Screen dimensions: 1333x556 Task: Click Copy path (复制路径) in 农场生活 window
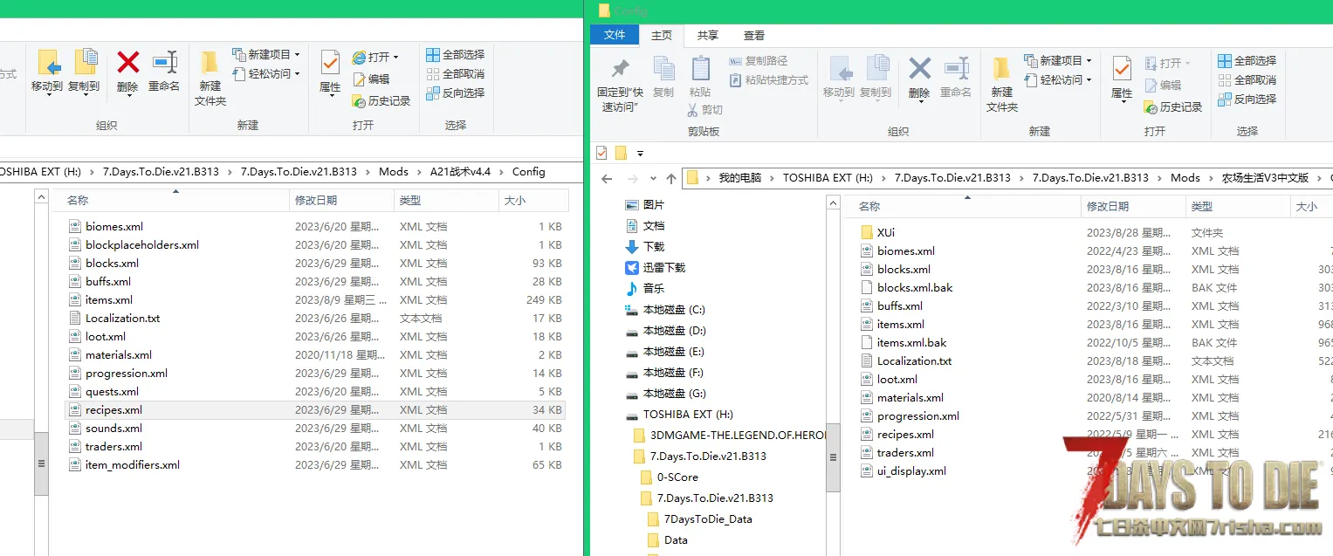pyautogui.click(x=759, y=61)
